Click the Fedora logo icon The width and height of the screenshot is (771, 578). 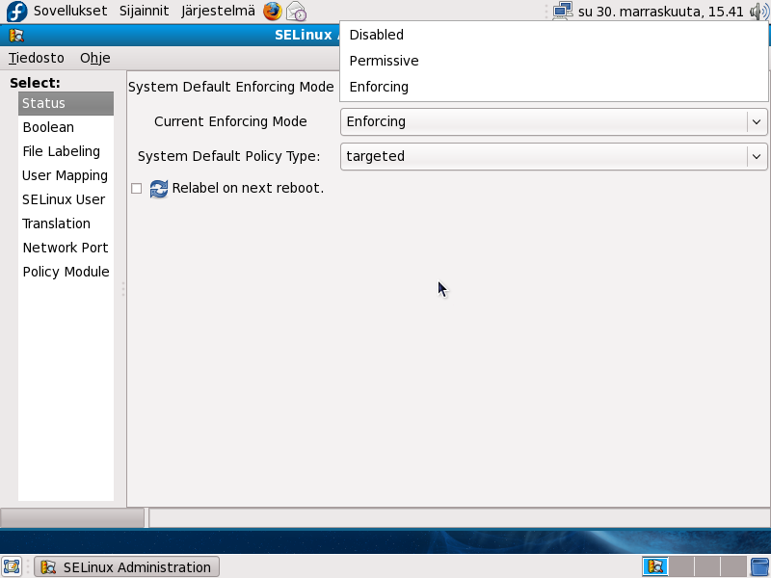pyautogui.click(x=17, y=12)
